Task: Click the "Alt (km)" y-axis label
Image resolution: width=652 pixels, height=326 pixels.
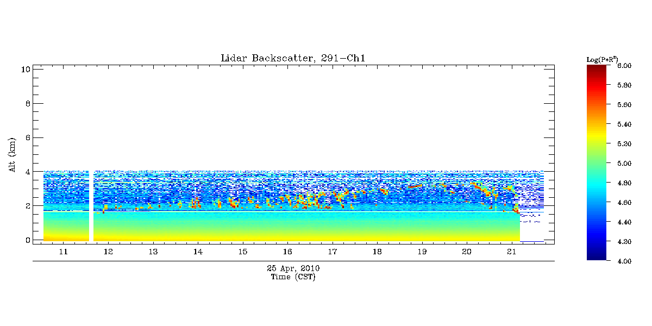Action: [x=12, y=154]
